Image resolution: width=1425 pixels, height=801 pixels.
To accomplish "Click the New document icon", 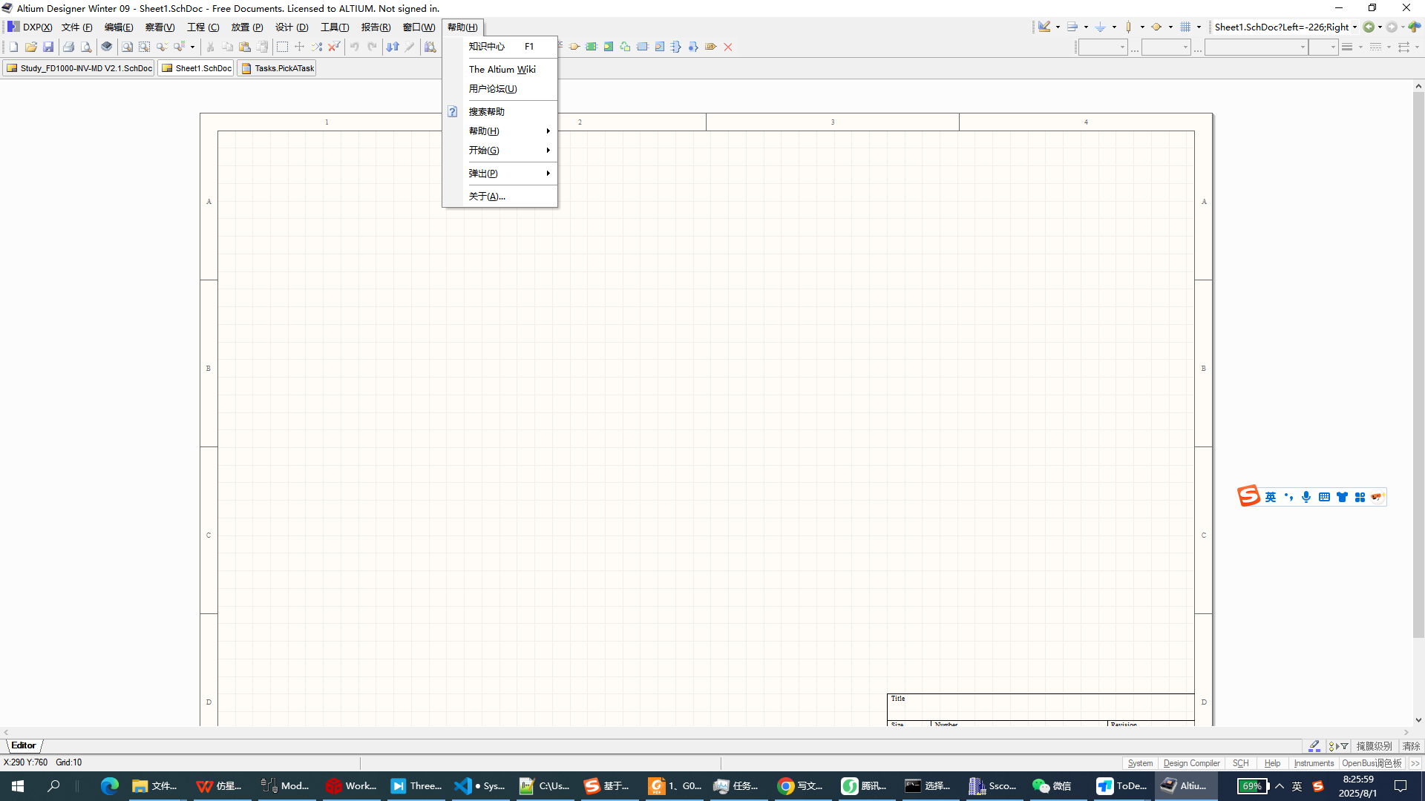I will 13,47.
